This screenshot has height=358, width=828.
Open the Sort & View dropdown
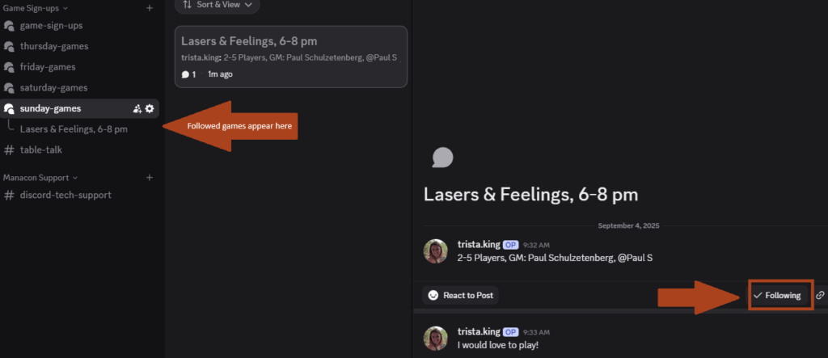217,5
